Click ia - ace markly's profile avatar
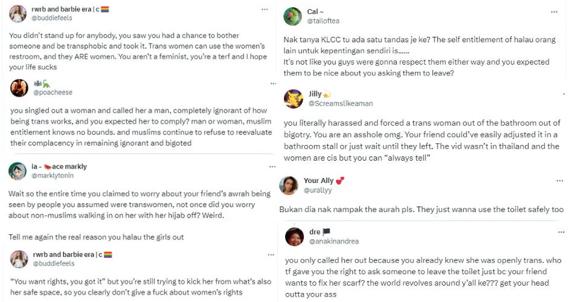 (x=17, y=172)
